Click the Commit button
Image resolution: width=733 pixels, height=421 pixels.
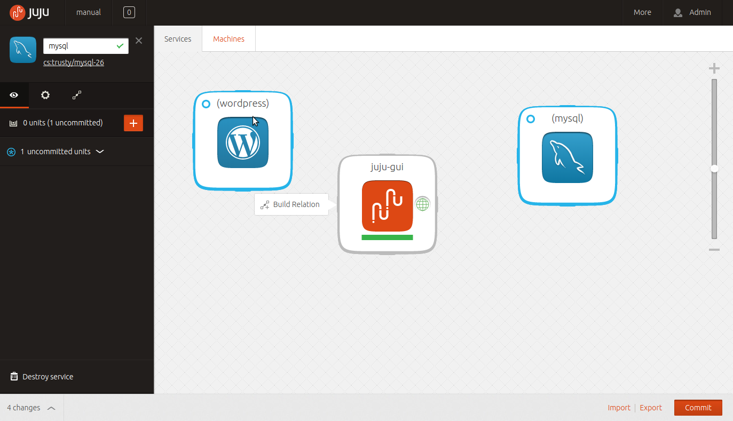[698, 408]
